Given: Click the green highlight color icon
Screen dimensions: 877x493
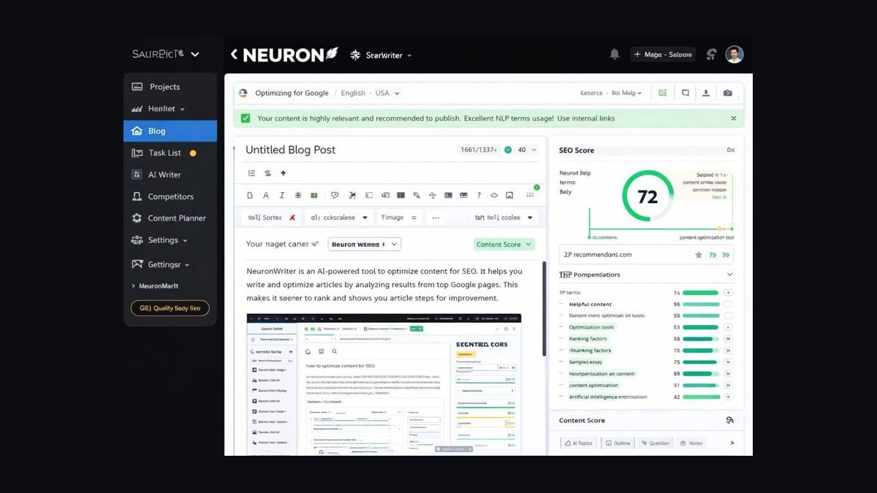Looking at the screenshot, I should 314,195.
